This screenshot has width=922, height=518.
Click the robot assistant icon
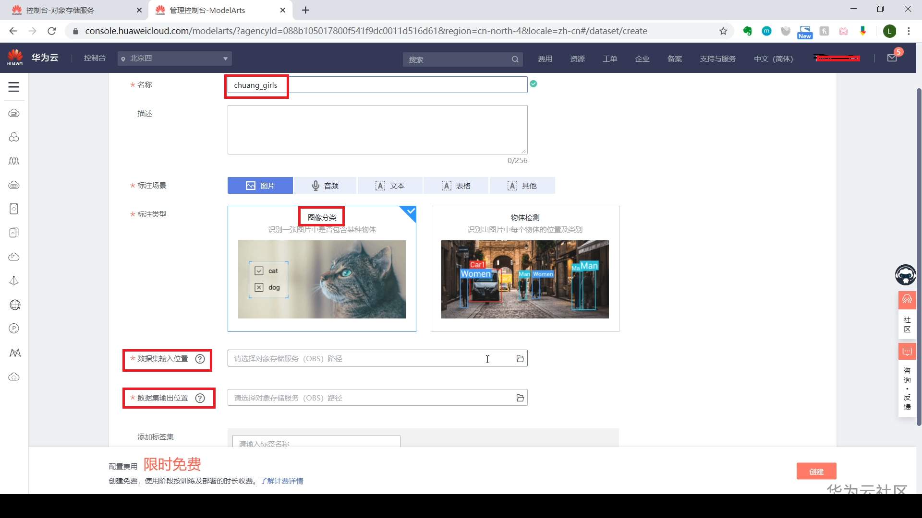click(x=905, y=275)
